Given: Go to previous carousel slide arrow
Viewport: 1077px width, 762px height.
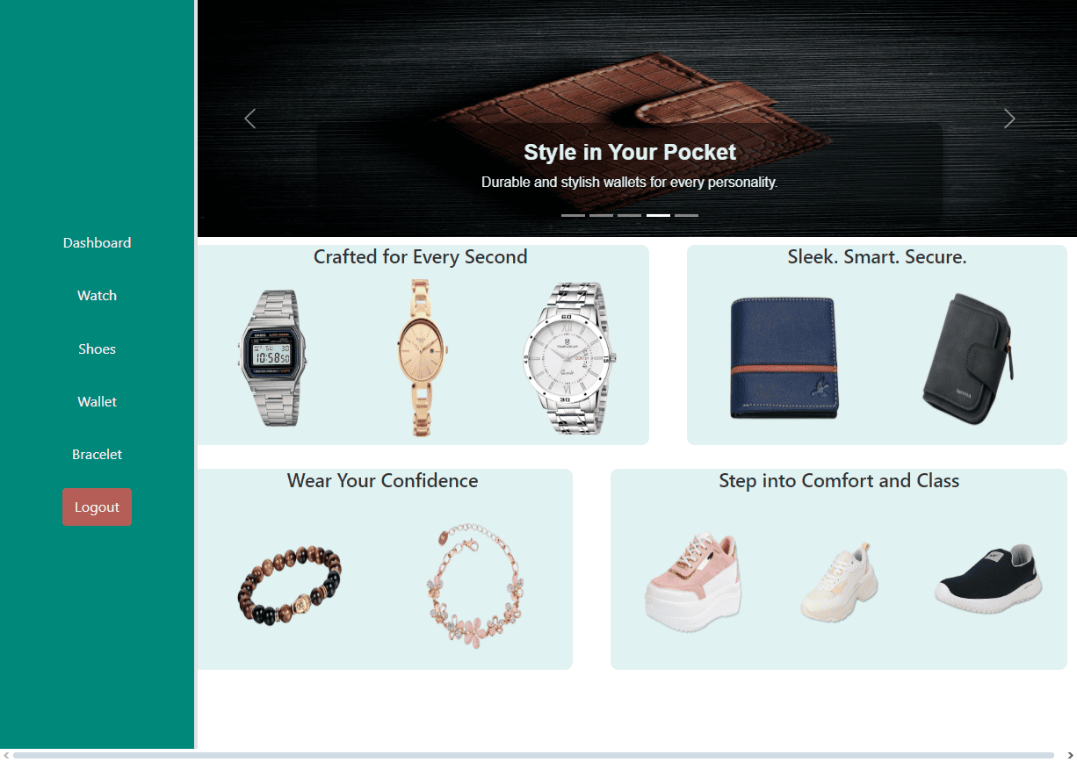Looking at the screenshot, I should [x=250, y=119].
